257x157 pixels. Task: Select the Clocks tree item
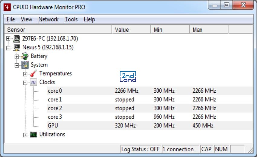coord(47,82)
